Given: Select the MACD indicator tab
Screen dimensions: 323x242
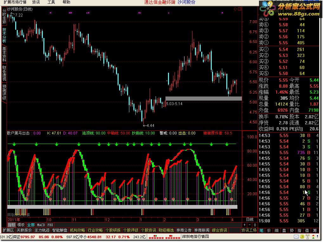Looking at the screenshot, I should (x=41, y=225).
